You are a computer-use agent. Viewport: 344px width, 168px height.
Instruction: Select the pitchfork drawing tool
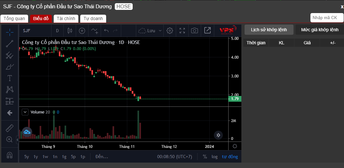[x=10, y=55]
